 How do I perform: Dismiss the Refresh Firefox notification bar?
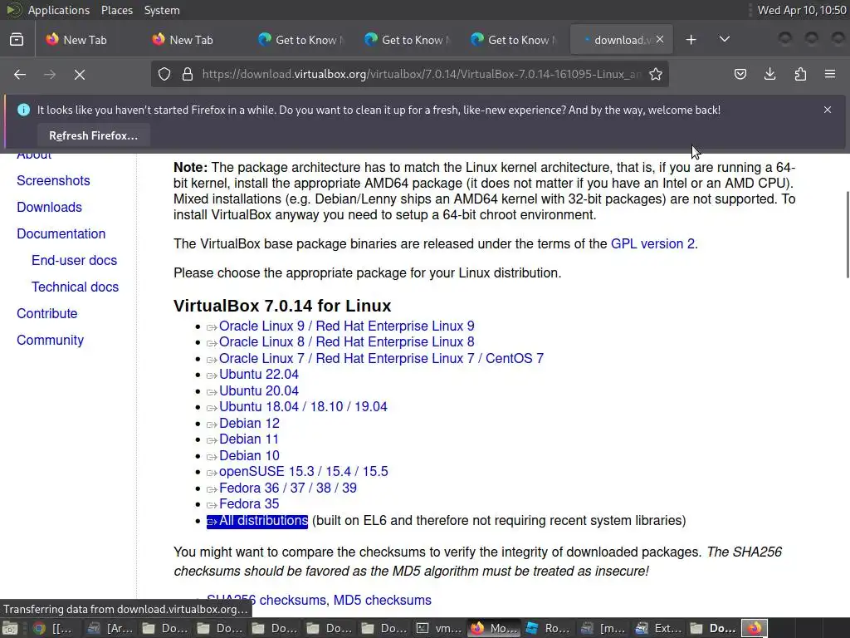[828, 110]
